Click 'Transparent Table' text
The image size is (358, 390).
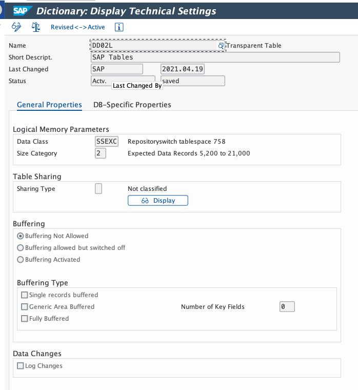pos(254,46)
